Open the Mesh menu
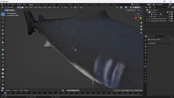174x98 pixels. [x=40, y=7]
